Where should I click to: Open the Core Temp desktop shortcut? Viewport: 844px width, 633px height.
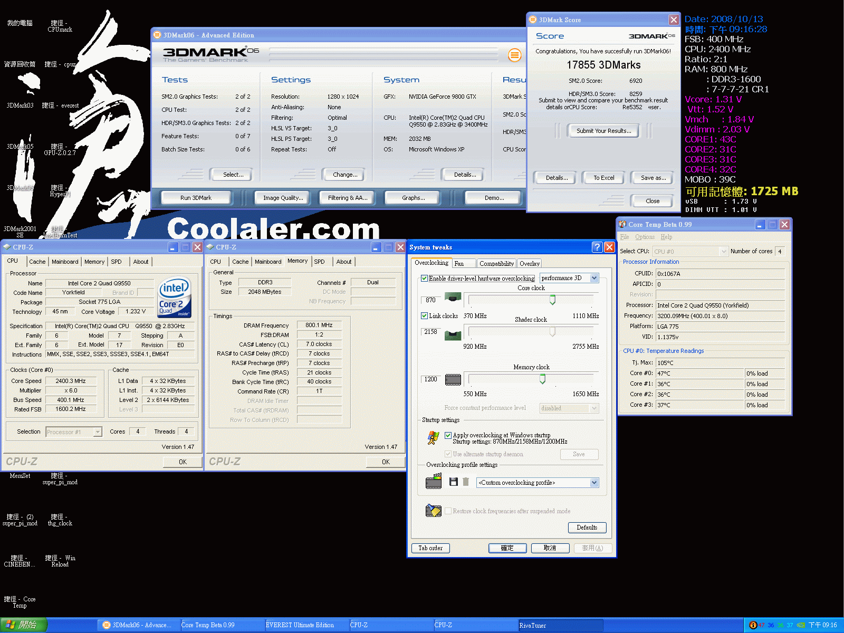(x=20, y=602)
